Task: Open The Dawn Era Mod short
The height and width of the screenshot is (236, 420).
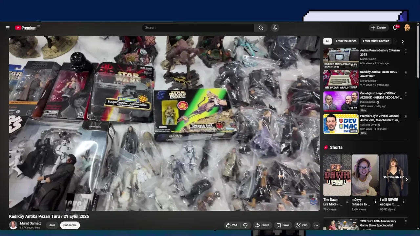Action: tap(337, 175)
